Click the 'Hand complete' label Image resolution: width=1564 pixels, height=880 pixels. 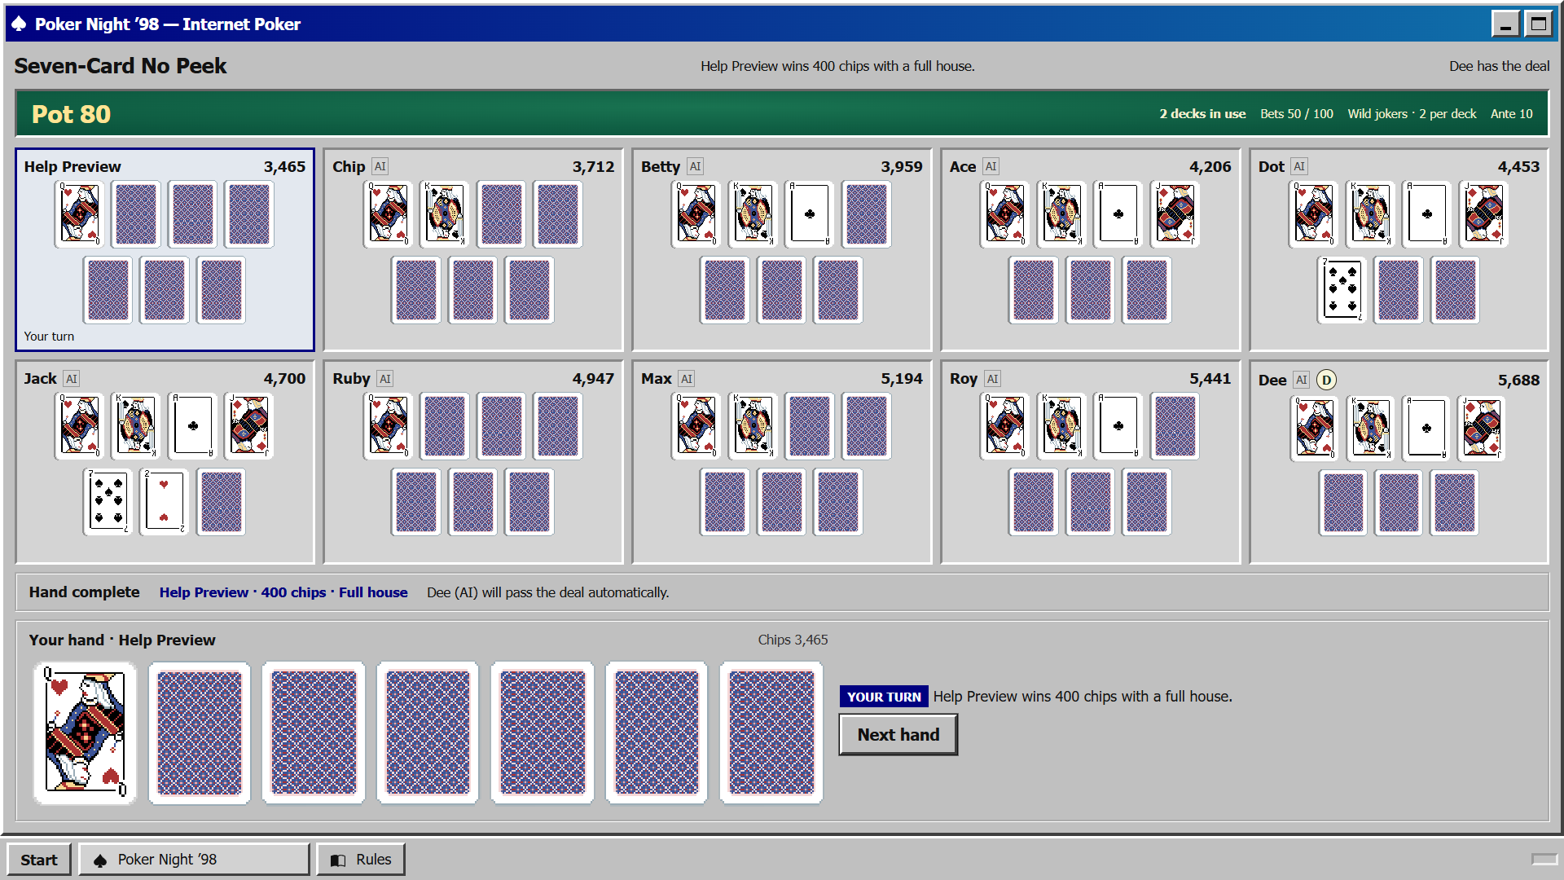tap(84, 592)
